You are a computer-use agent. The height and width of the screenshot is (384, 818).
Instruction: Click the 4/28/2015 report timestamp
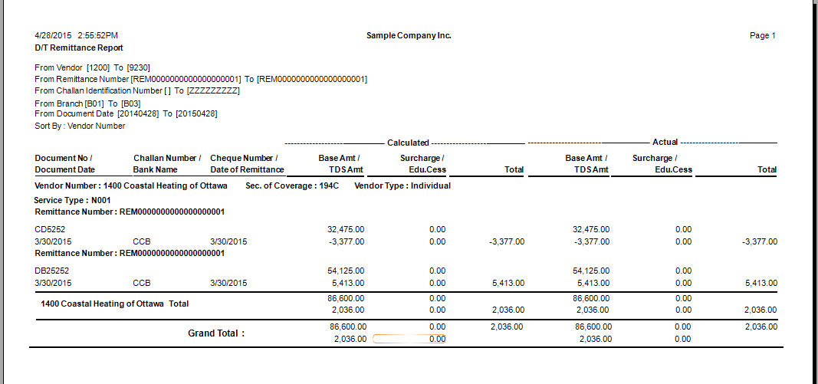[x=76, y=36]
